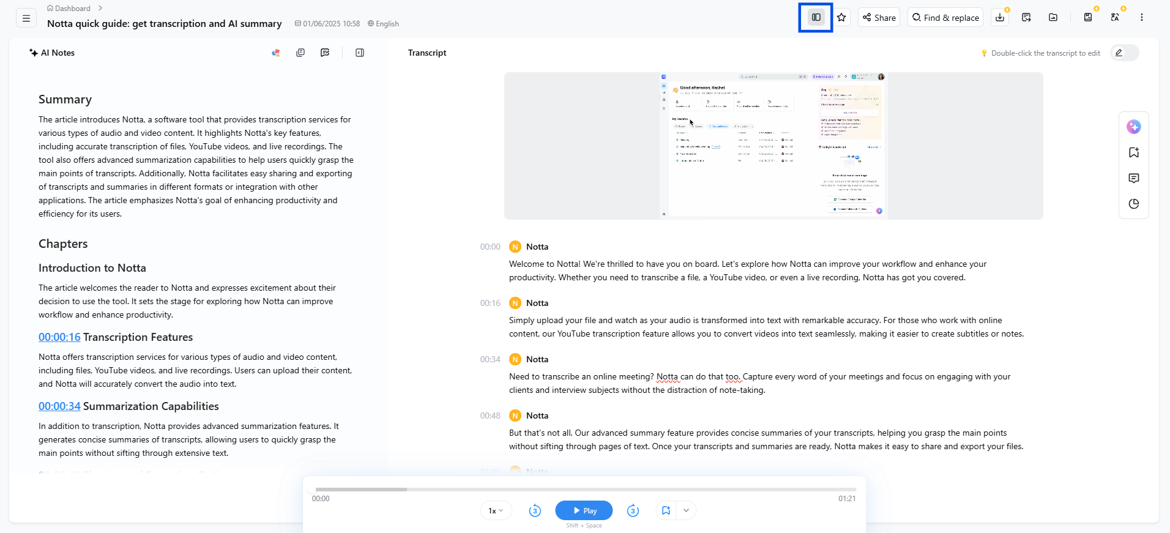Click the 'Need to transcribe an online meeting?' paragraph

[x=759, y=384]
